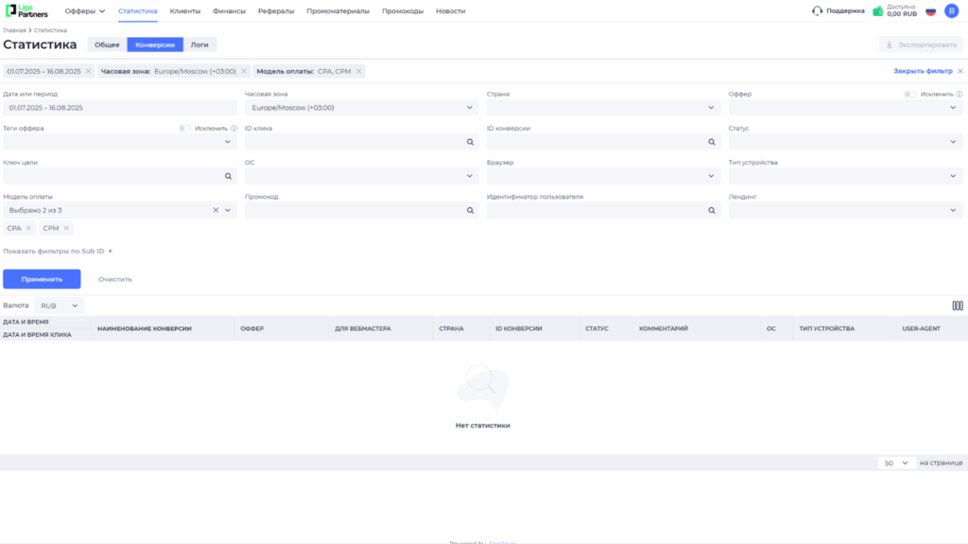Open the Финансы menu item
This screenshot has height=544, width=968.
pos(229,11)
